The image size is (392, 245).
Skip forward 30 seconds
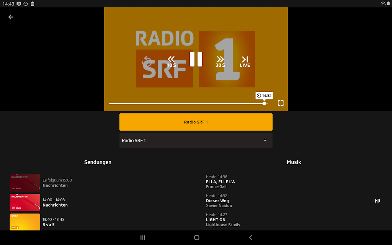point(220,62)
